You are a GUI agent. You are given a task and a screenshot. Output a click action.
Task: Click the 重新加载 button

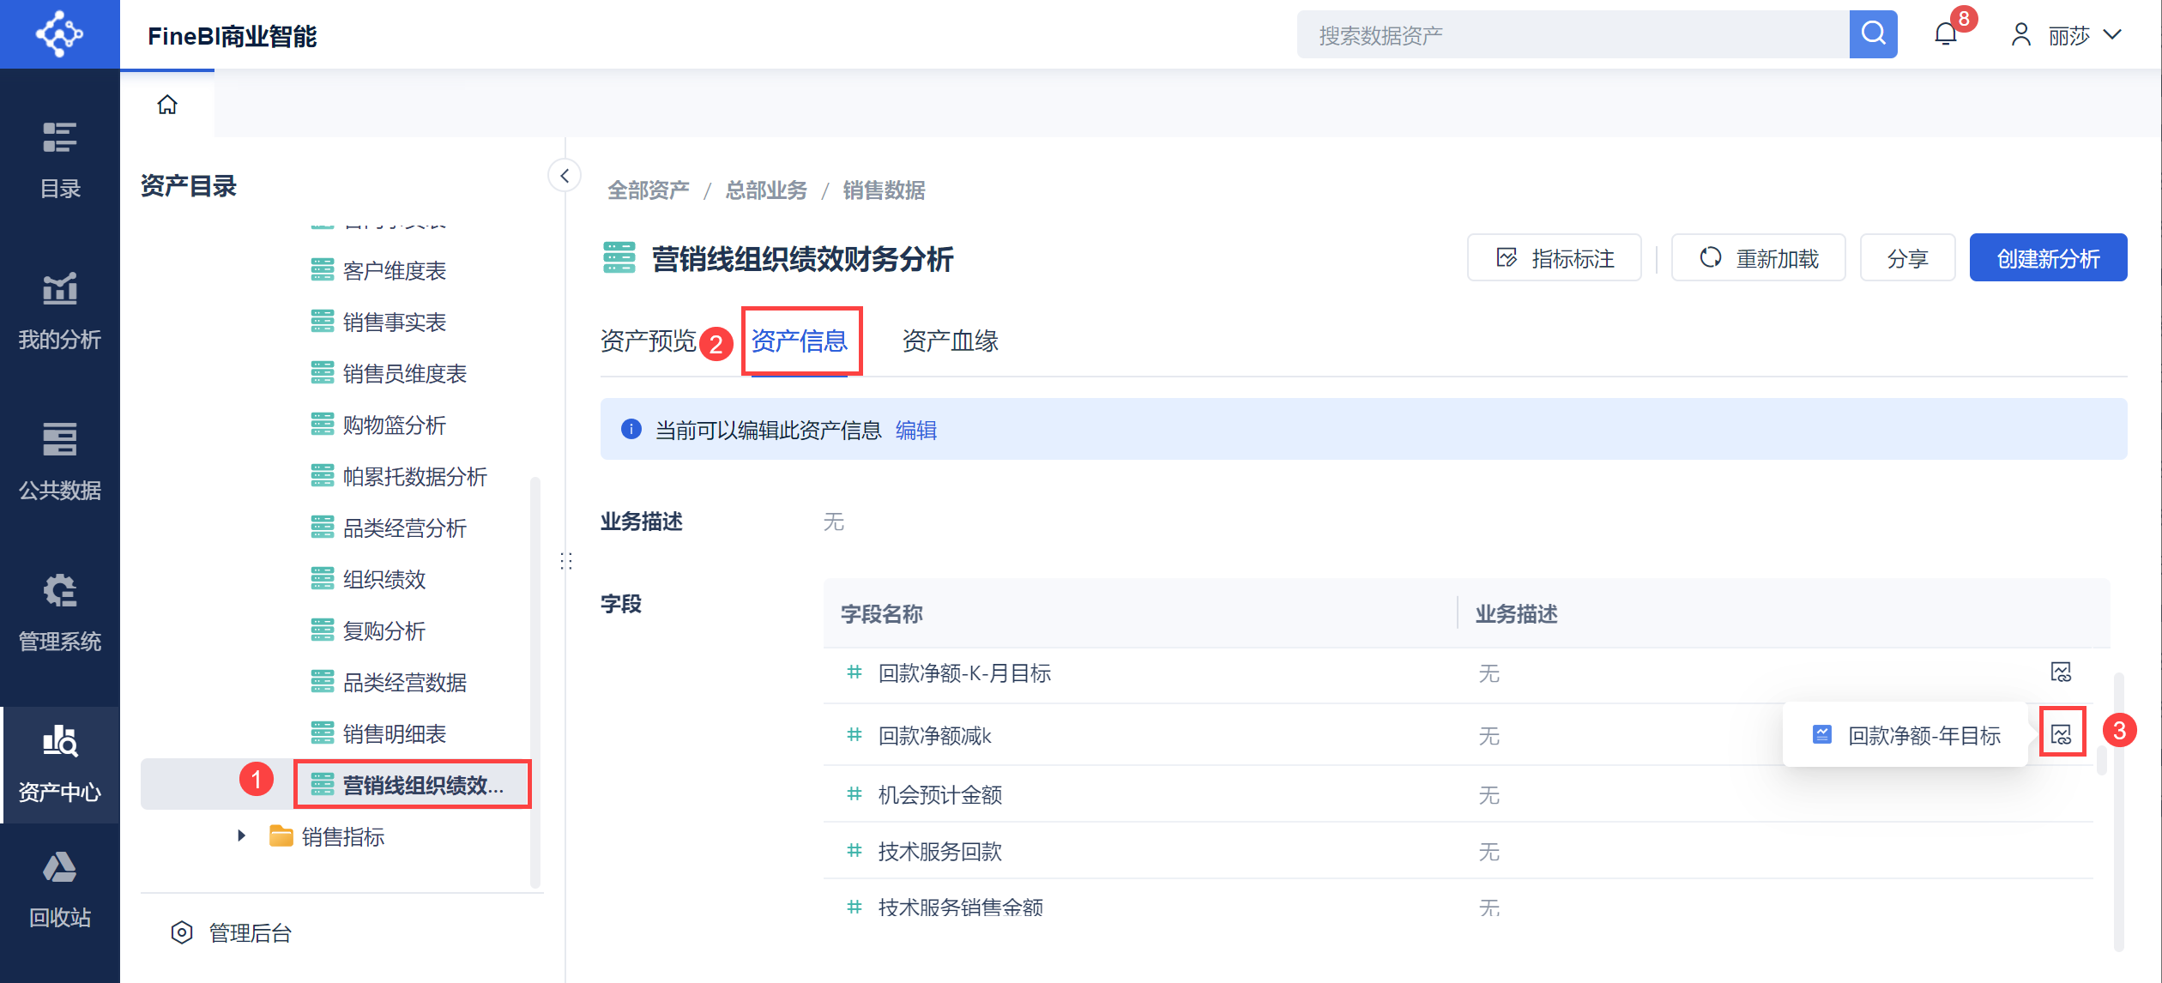[1759, 258]
